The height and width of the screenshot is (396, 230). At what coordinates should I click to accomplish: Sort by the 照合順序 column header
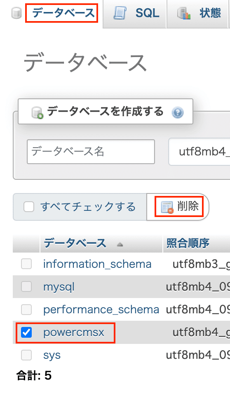(188, 243)
